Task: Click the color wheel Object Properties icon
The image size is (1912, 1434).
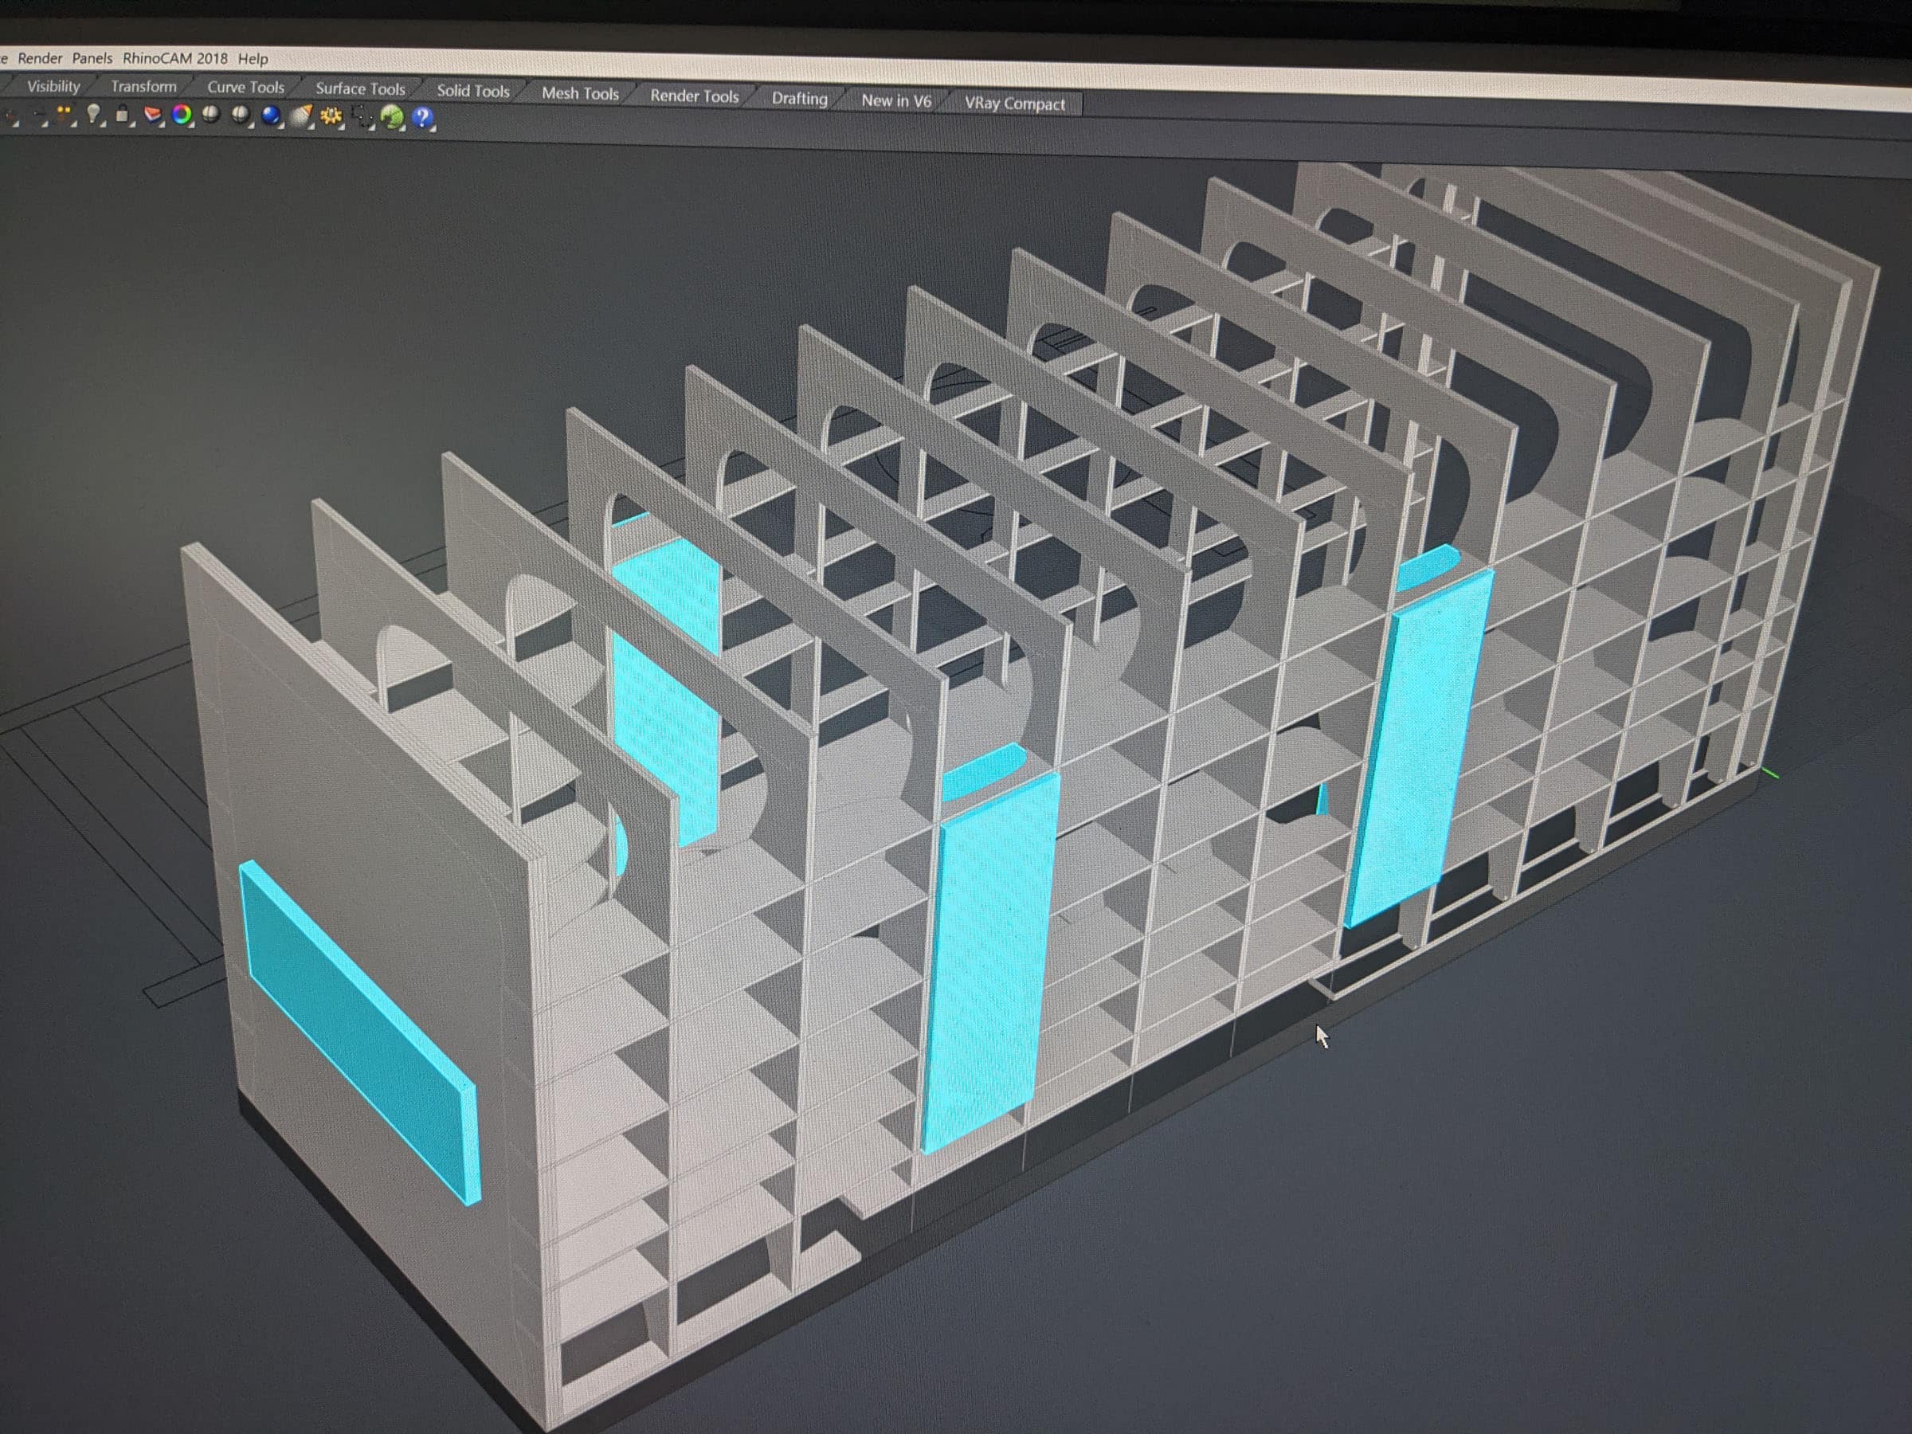Action: pos(182,114)
